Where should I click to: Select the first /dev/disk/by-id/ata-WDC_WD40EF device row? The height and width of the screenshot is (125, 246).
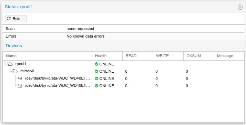[x=123, y=79]
